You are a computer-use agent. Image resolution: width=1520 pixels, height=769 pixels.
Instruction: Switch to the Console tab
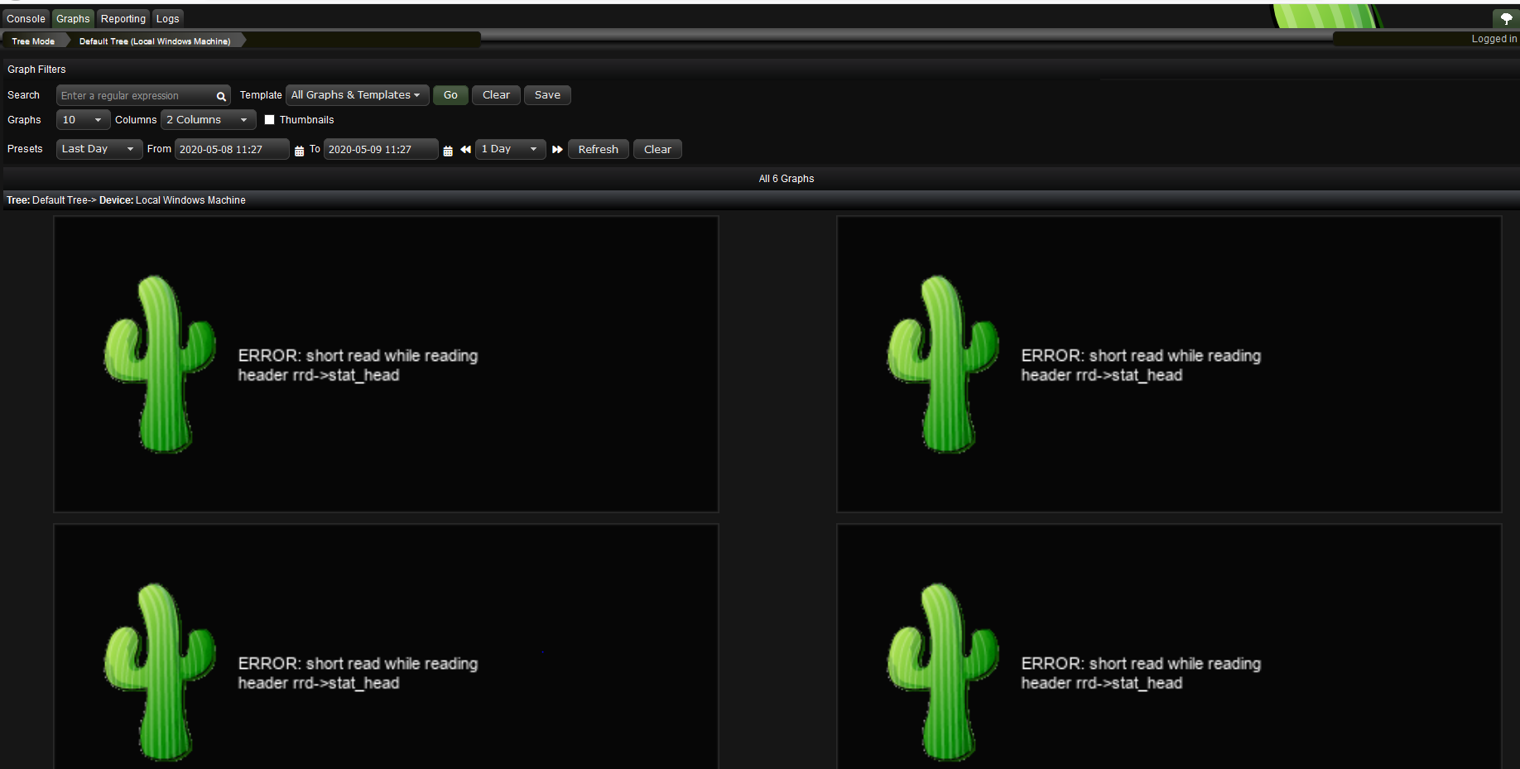(x=26, y=18)
